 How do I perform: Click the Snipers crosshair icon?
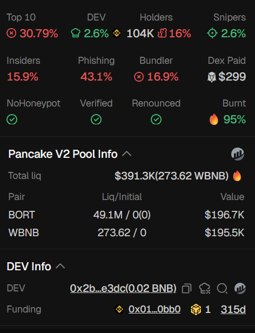tap(212, 34)
